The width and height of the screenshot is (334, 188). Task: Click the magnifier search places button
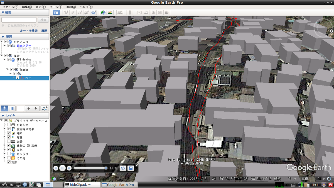[x=4, y=108]
